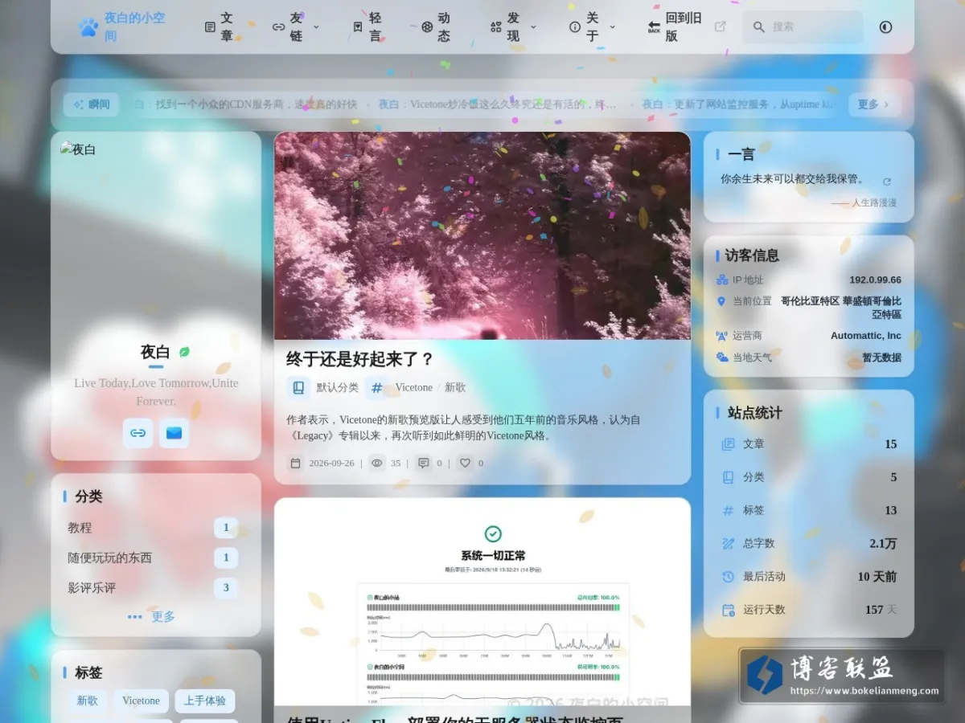This screenshot has width=965, height=723.
Task: Open the 博客联盟 banner link
Action: [842, 676]
